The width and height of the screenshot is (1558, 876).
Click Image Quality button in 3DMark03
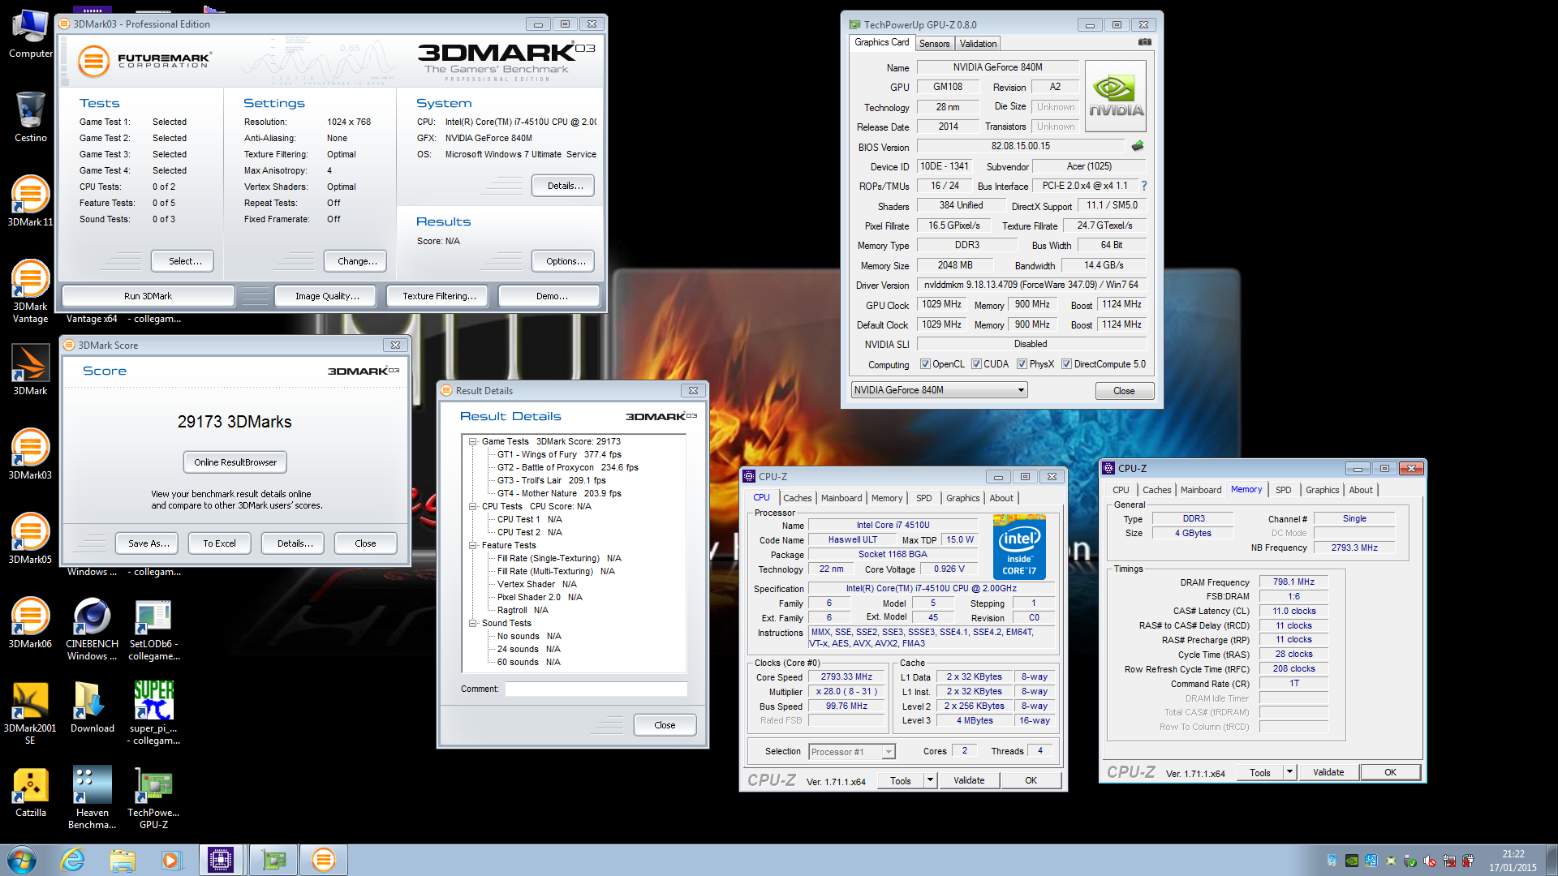tap(327, 296)
